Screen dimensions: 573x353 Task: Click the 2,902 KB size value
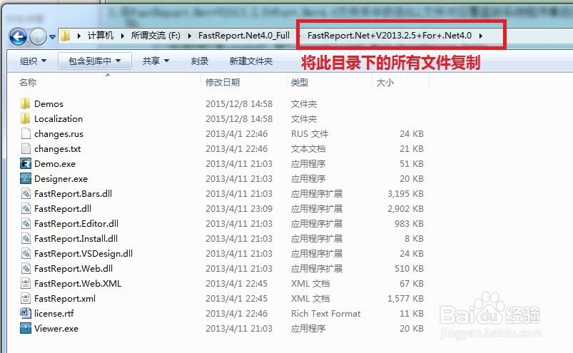click(x=405, y=209)
